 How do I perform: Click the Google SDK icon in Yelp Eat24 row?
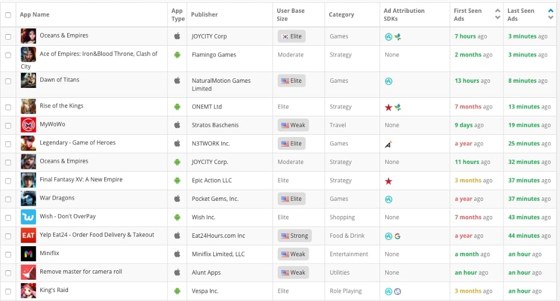(398, 236)
